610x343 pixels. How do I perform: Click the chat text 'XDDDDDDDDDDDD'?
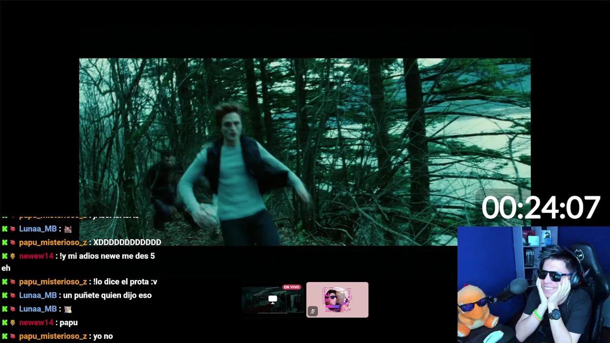point(127,242)
